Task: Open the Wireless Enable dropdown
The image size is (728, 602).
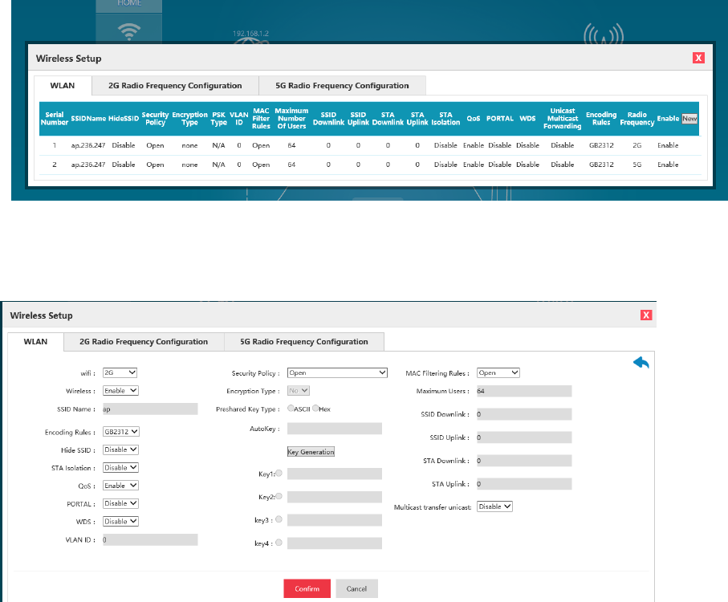Action: (120, 391)
